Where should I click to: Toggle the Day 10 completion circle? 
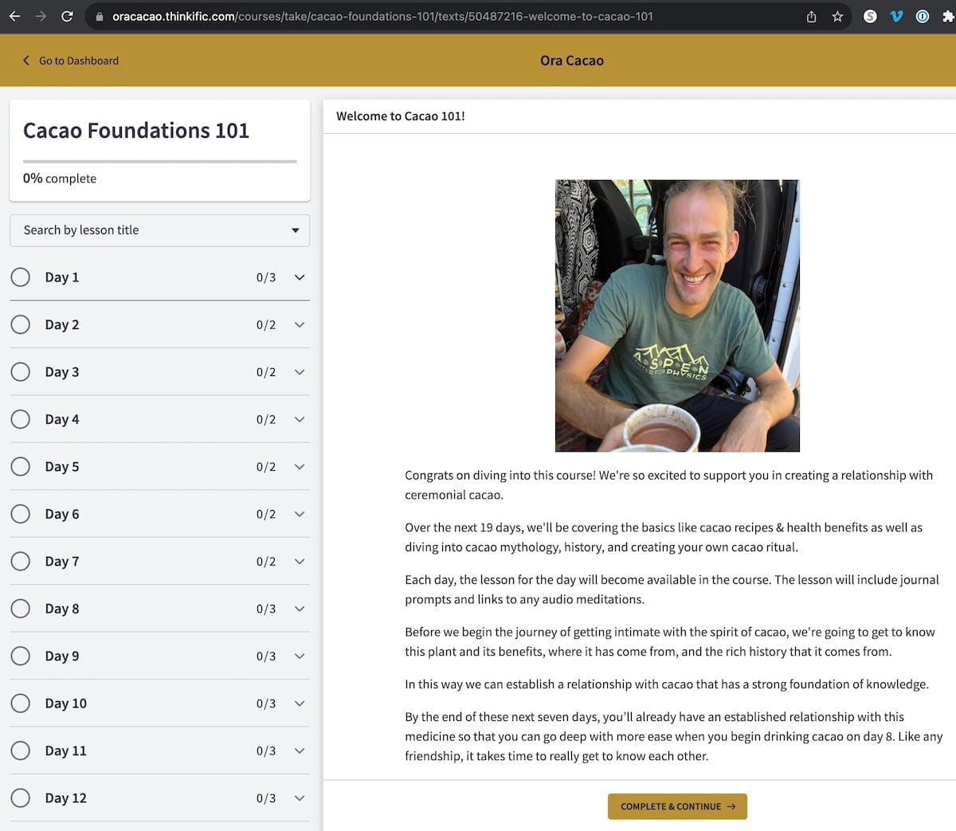click(21, 704)
